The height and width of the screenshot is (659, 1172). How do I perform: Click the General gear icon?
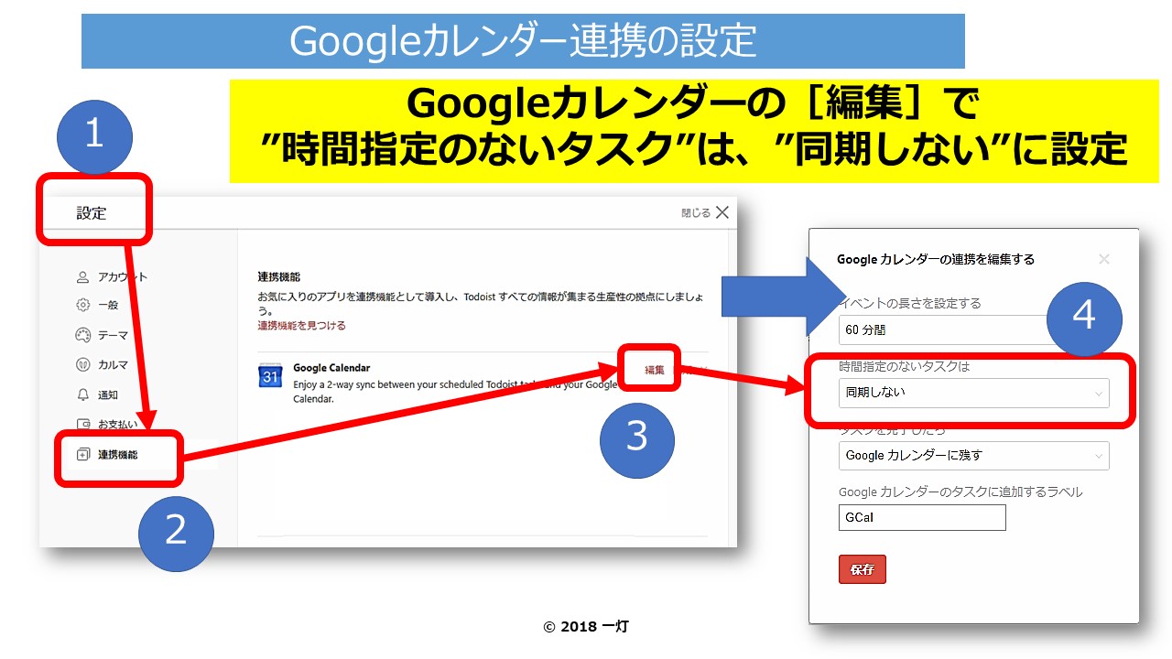pyautogui.click(x=82, y=305)
